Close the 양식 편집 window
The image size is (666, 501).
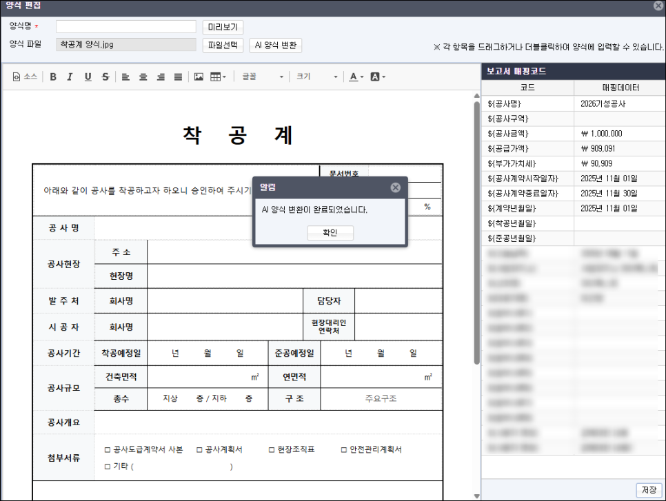tap(658, 6)
